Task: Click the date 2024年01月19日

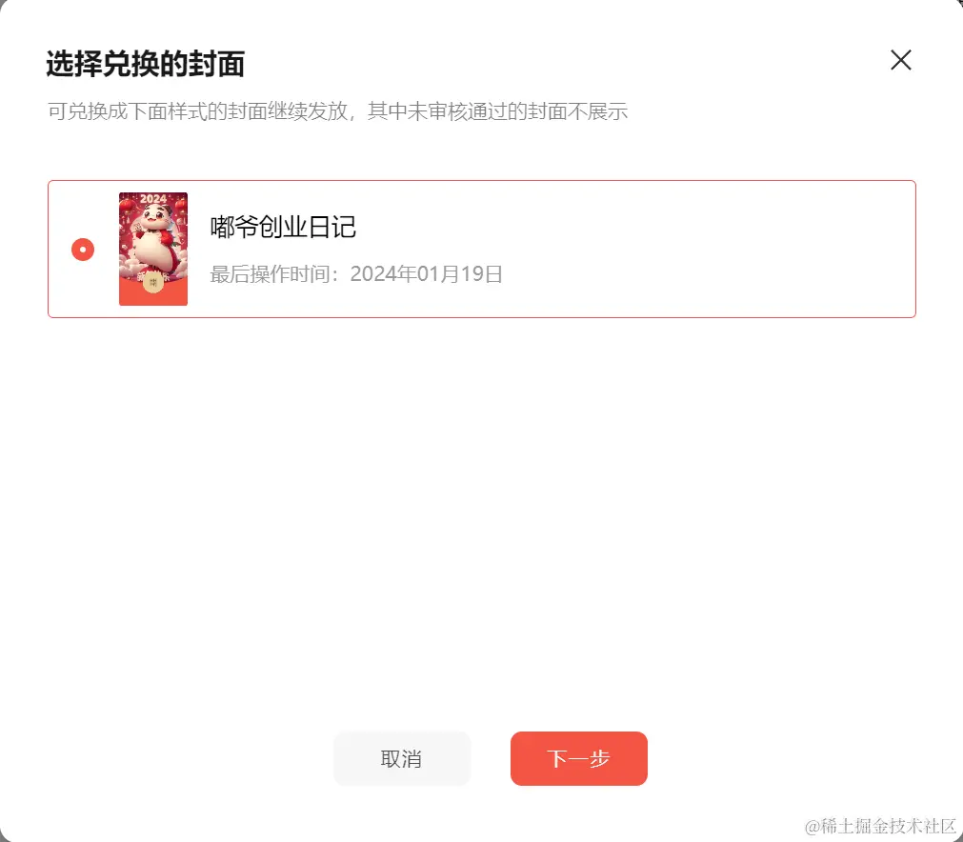Action: point(426,274)
